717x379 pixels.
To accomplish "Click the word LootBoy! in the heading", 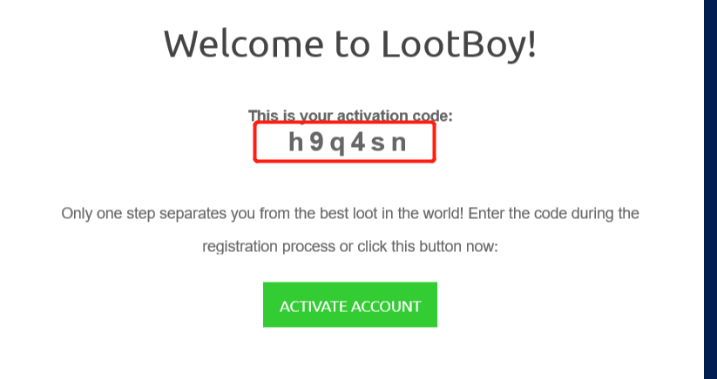I will point(458,43).
